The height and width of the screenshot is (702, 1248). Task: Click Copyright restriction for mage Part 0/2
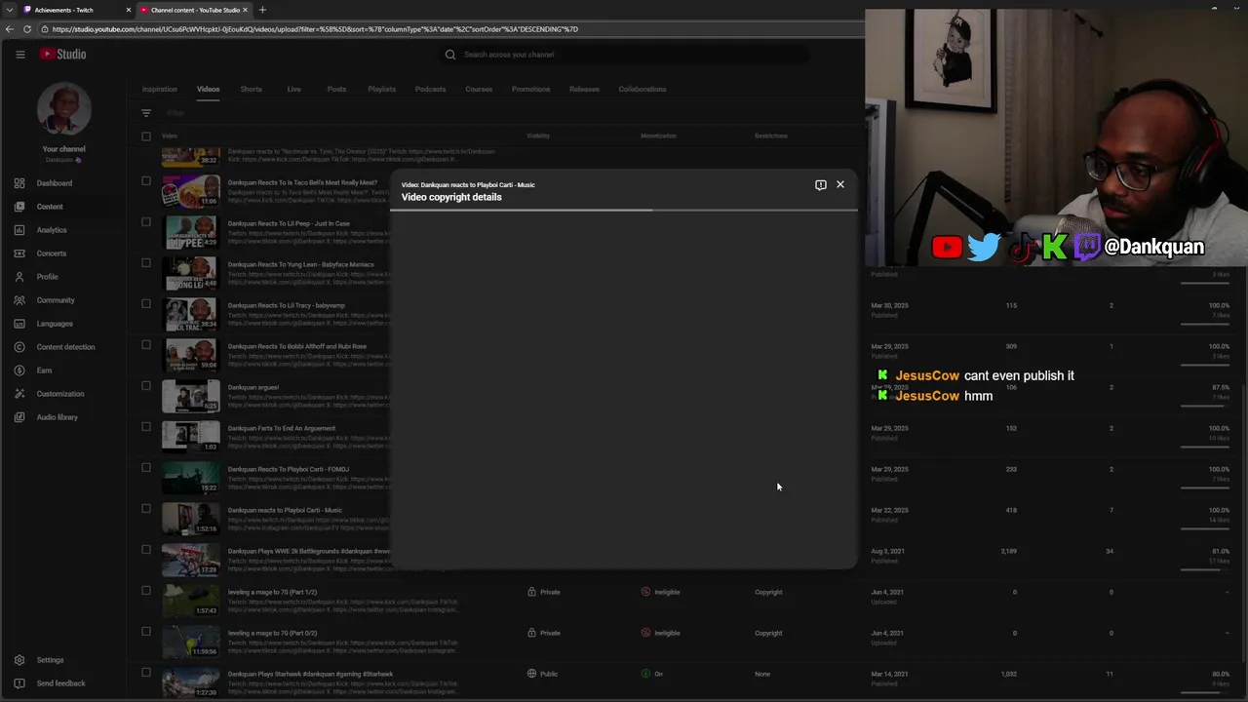[768, 633]
